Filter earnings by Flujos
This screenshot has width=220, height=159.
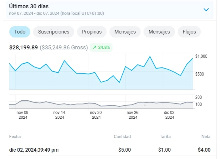coord(189,32)
